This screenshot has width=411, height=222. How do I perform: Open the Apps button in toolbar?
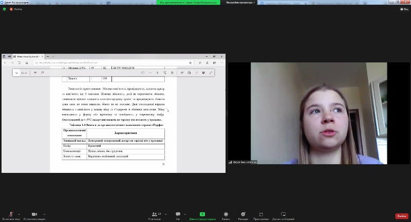261,215
